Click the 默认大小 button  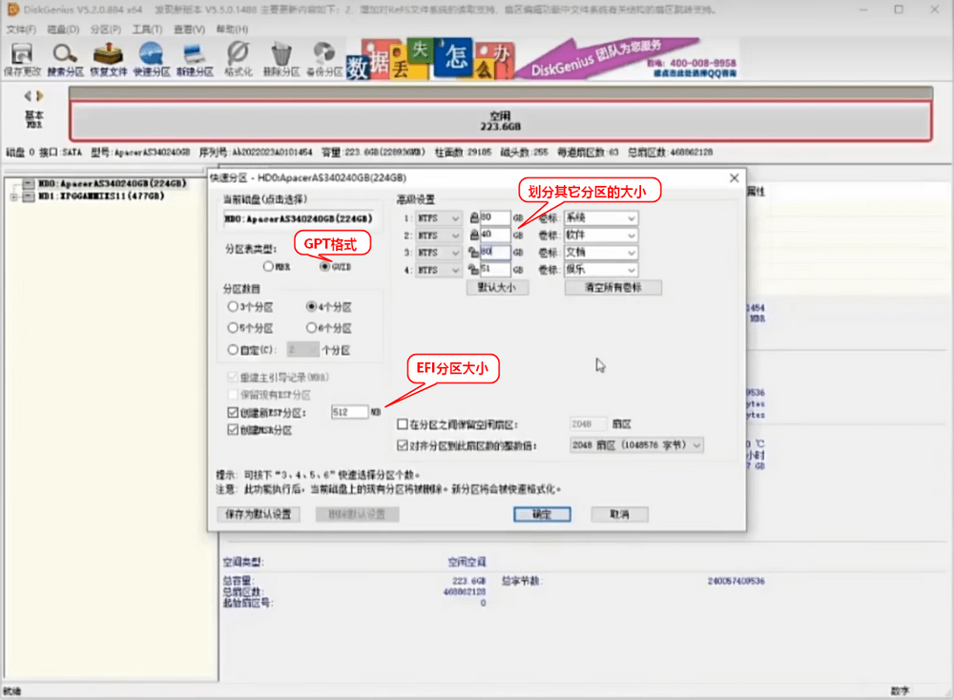click(497, 287)
